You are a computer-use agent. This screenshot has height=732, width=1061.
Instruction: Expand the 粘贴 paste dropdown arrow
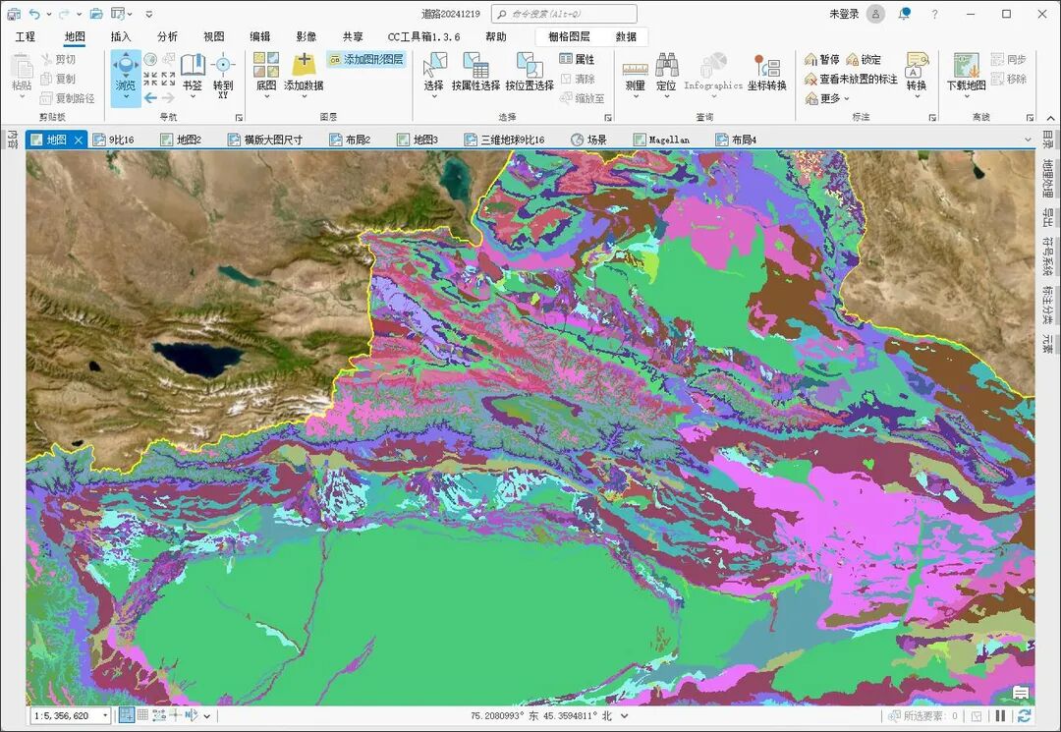[22, 97]
